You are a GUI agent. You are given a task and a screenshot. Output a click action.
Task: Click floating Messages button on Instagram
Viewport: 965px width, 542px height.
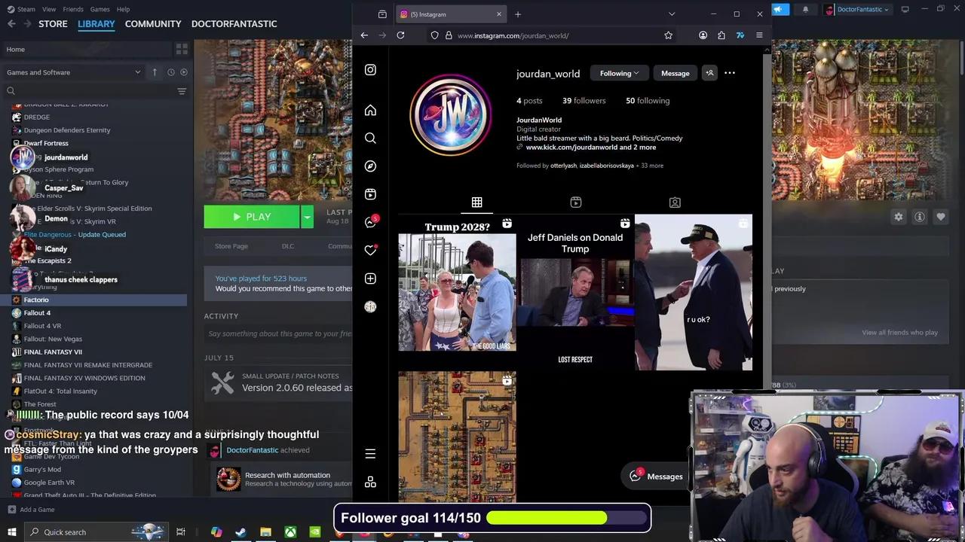656,477
